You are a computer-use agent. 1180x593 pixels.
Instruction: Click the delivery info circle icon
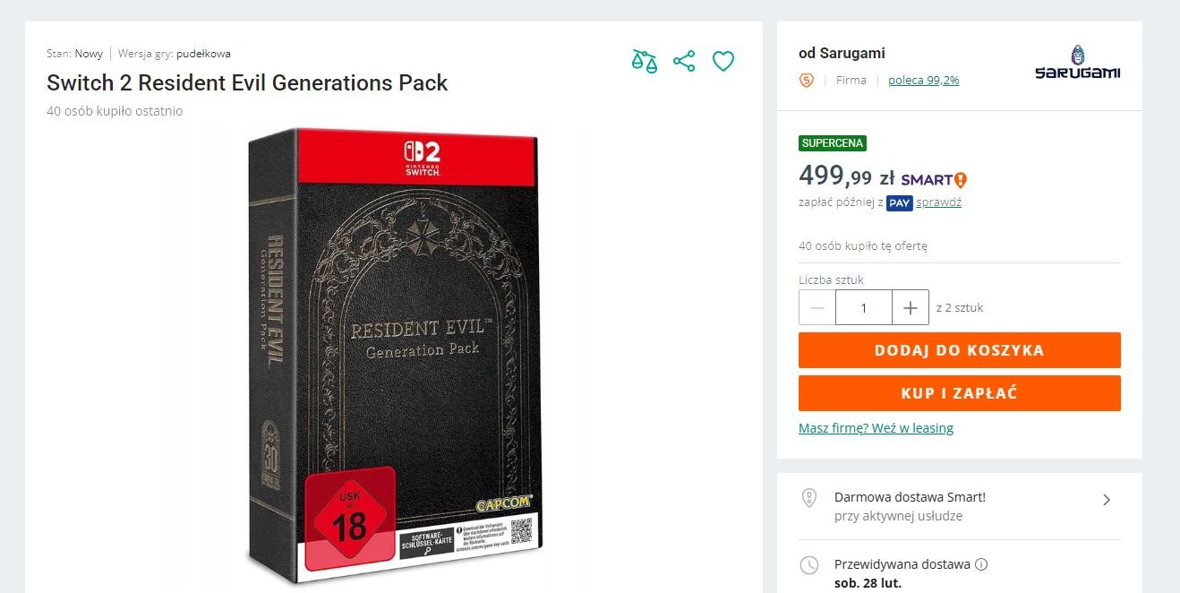pyautogui.click(x=981, y=565)
